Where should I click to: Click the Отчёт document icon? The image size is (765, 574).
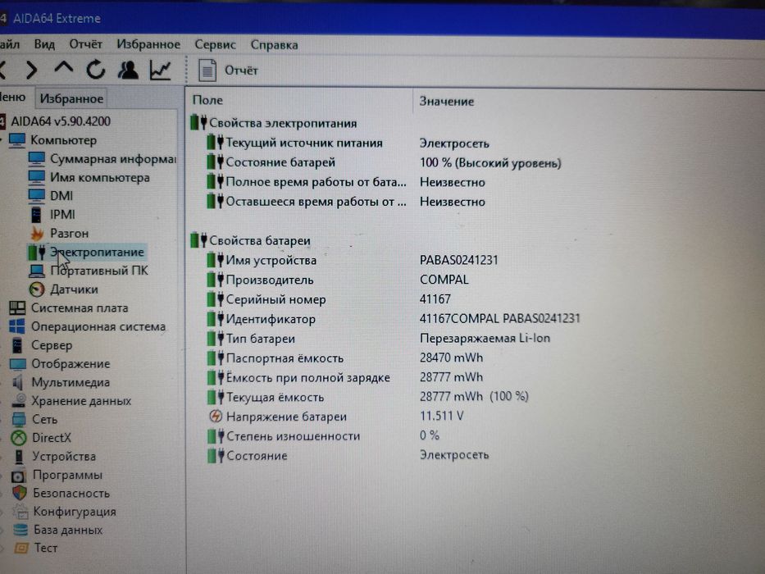(x=207, y=71)
